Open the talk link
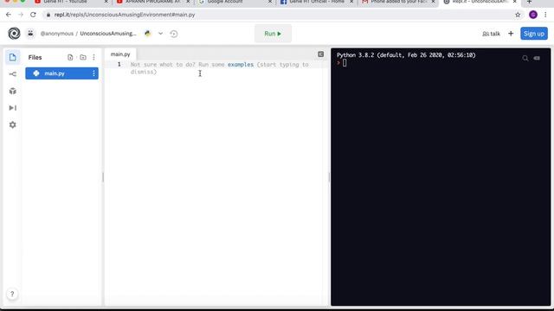The height and width of the screenshot is (311, 554). (x=491, y=34)
